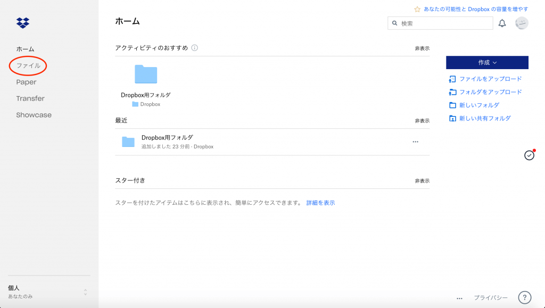Click the 新しい共有フォルダ link
545x308 pixels.
coord(485,119)
